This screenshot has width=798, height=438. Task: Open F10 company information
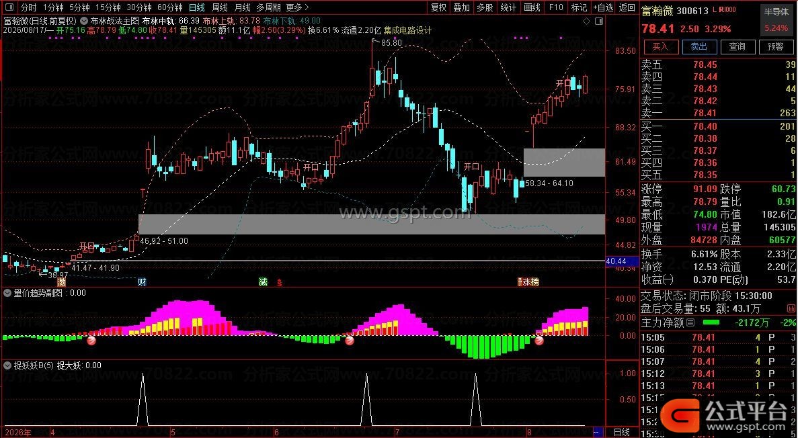556,7
